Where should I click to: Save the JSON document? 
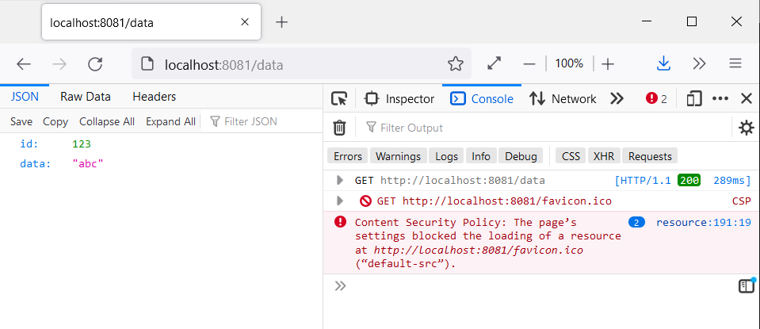click(x=21, y=121)
